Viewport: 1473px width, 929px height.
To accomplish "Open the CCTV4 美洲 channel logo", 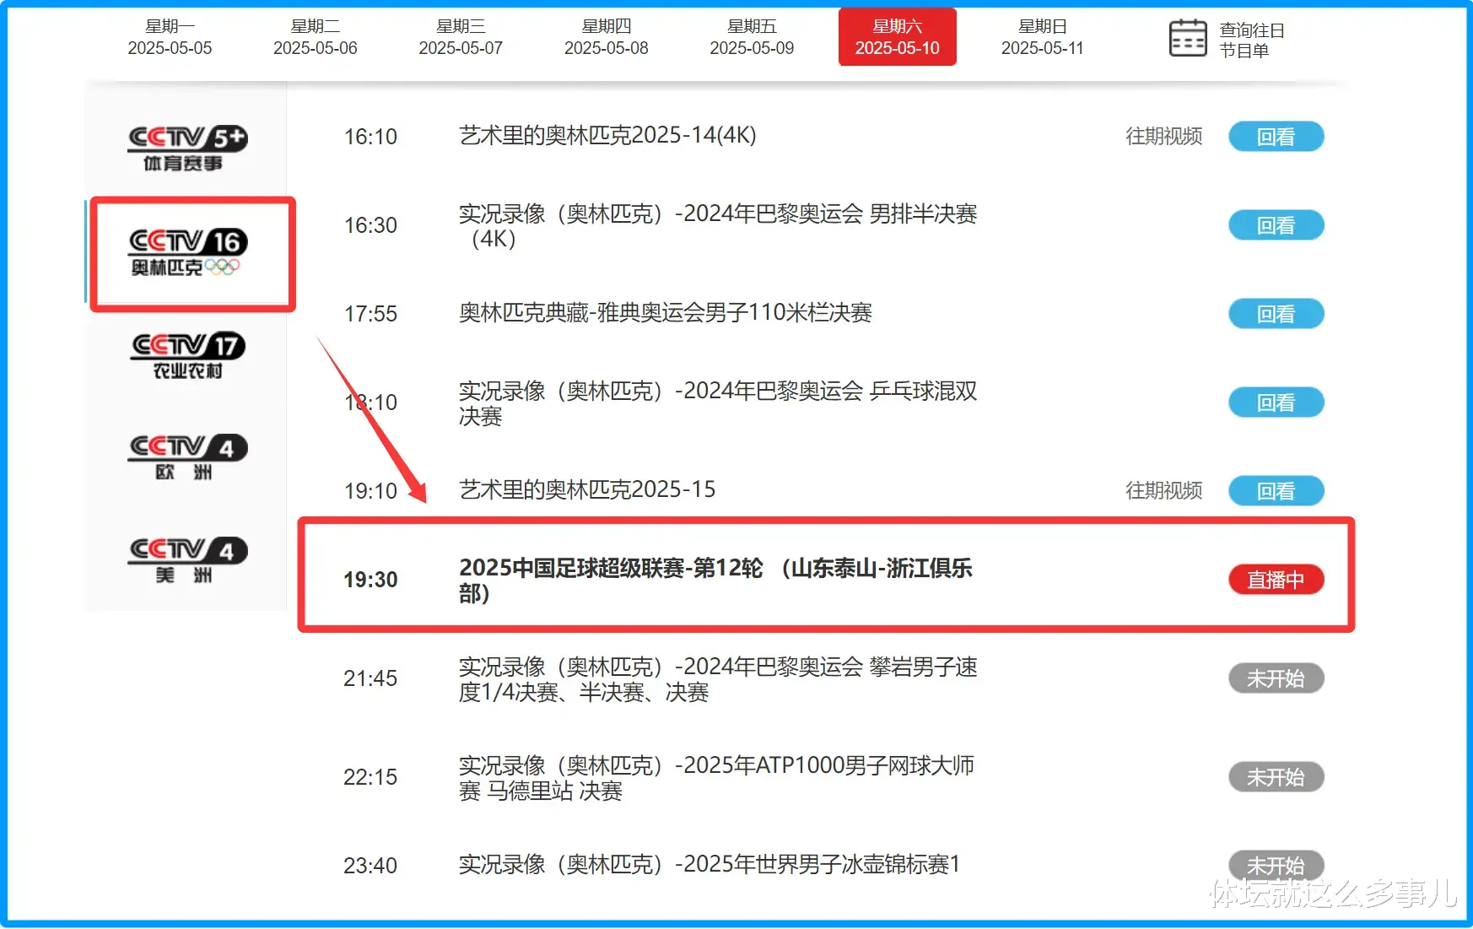I will tap(187, 560).
